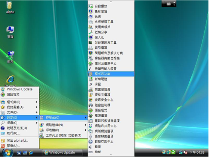
Task: Open the 執行(R)... Run dialog
Action: (x=20, y=133)
